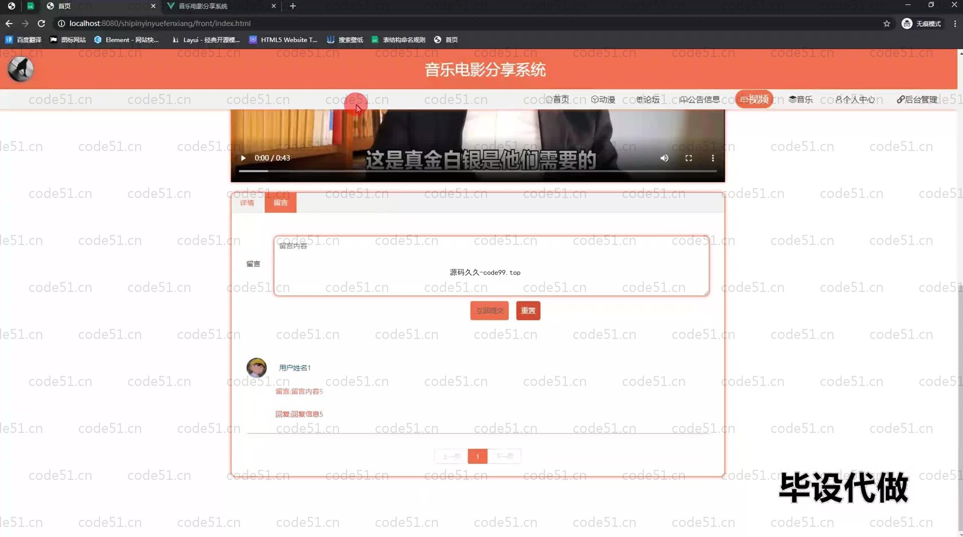Click the 留言:留言内容5 comment text
The height and width of the screenshot is (537, 963).
[299, 391]
